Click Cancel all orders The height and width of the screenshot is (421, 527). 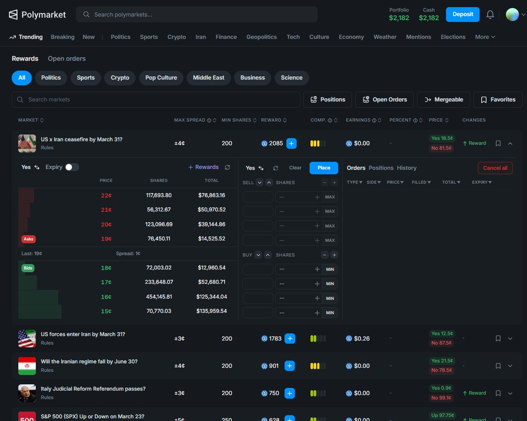495,168
